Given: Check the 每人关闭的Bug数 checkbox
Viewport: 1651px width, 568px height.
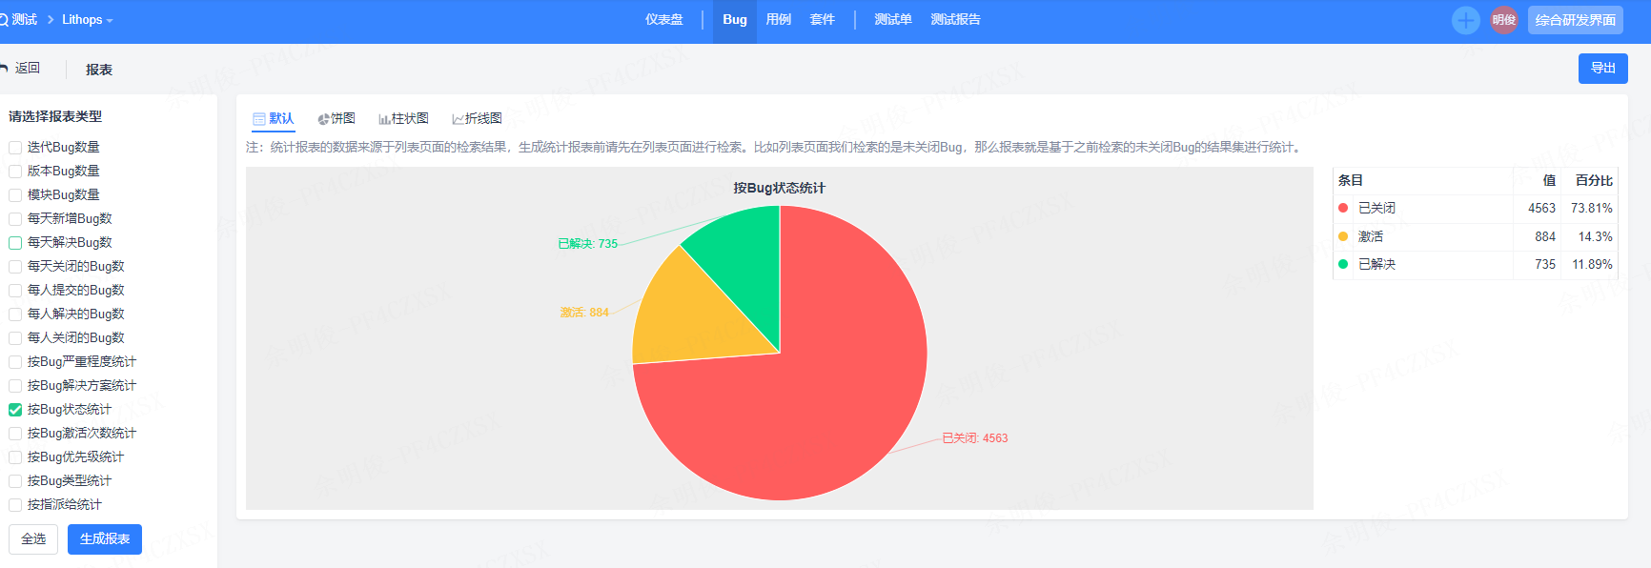Looking at the screenshot, I should 15,338.
